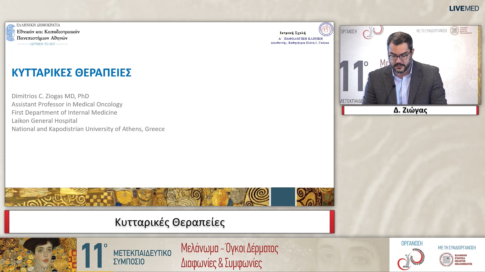This screenshot has height=272, width=485.
Task: Select the Δ. Ζιώγας name banner
Action: tap(410, 110)
